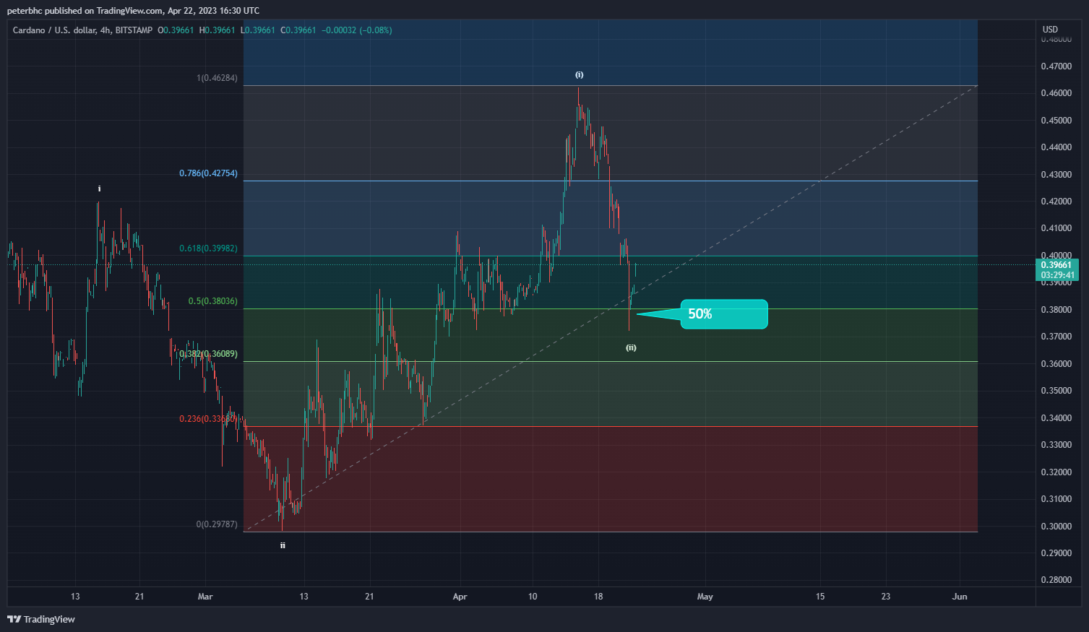The height and width of the screenshot is (632, 1089).
Task: Click date 18 on the time axis
Action: (598, 597)
